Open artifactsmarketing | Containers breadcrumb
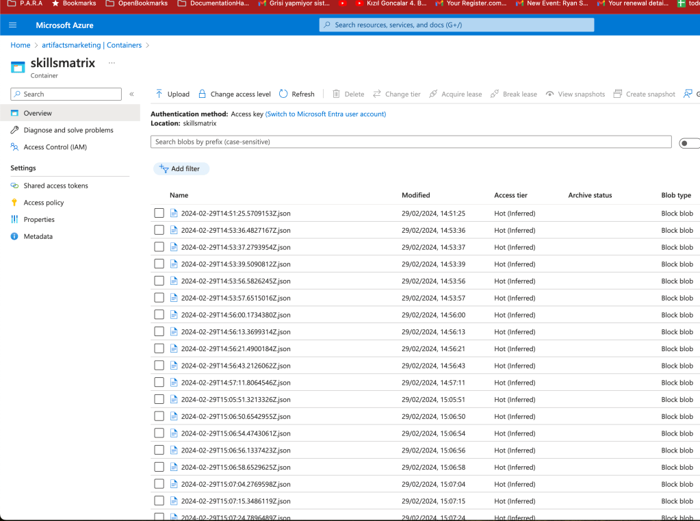The height and width of the screenshot is (521, 700). 92,45
